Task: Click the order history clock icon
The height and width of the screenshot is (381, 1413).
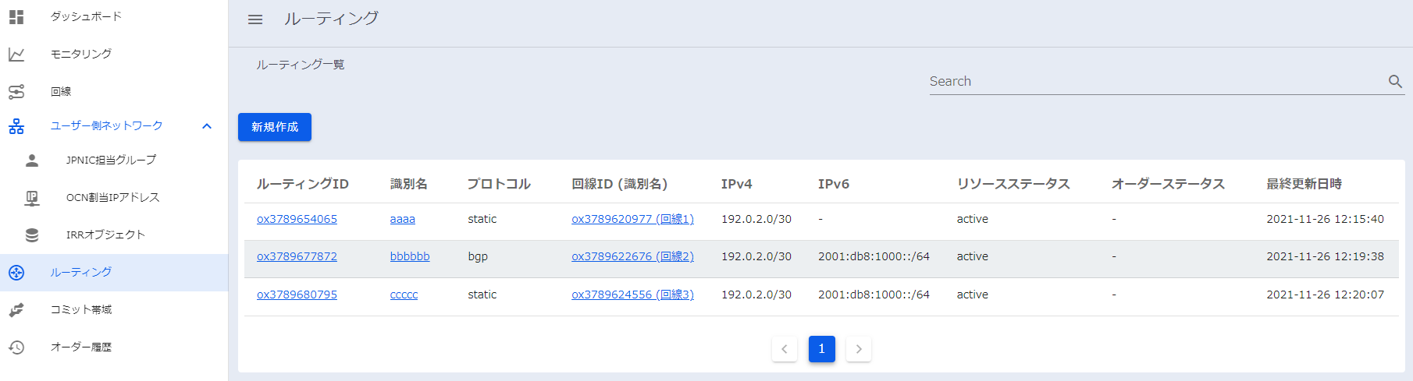Action: pyautogui.click(x=16, y=347)
